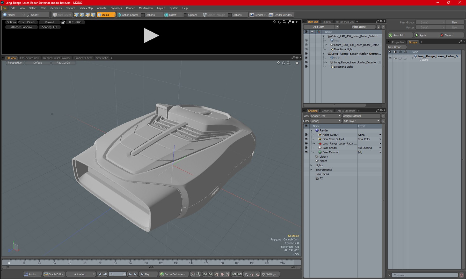Go to last frame
The width and height of the screenshot is (466, 279).
point(136,274)
